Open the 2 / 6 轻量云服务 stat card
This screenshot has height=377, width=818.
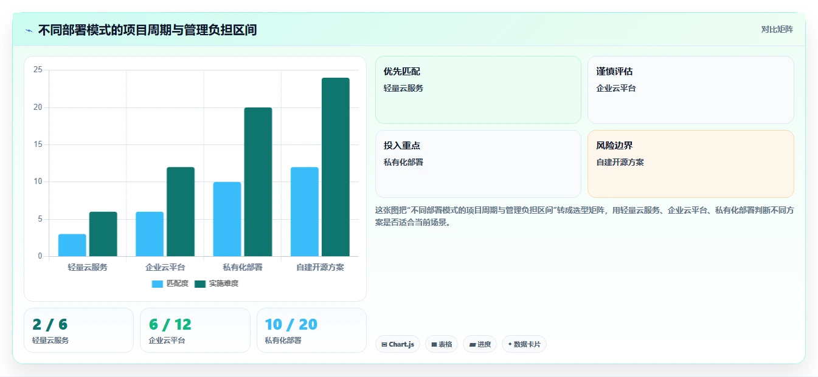[x=78, y=330]
